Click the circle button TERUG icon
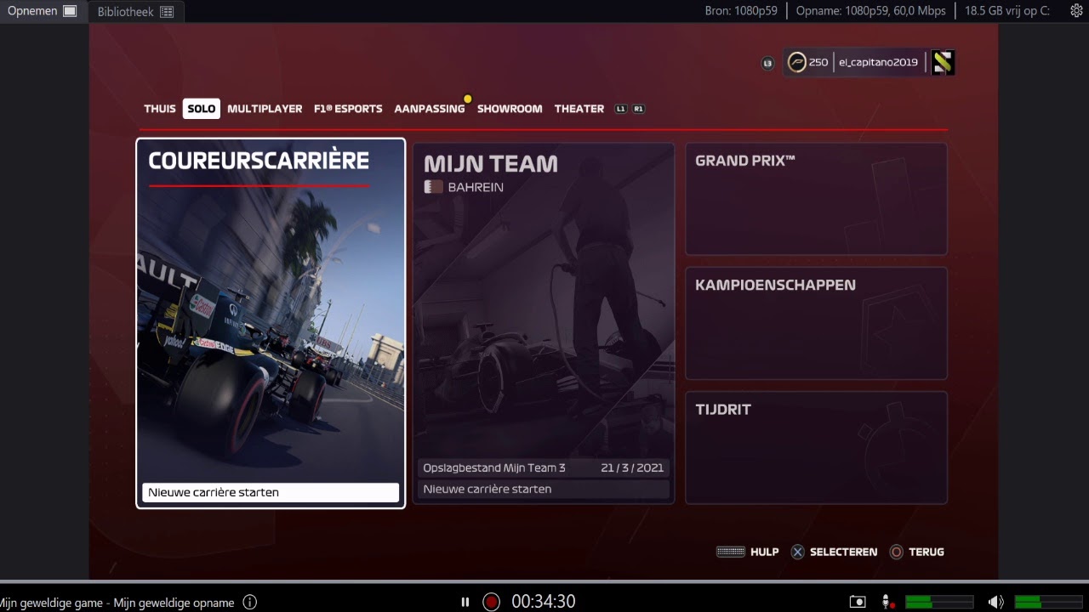 [x=896, y=552]
